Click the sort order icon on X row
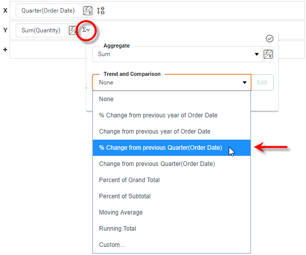This screenshot has height=255, width=306. [100, 11]
